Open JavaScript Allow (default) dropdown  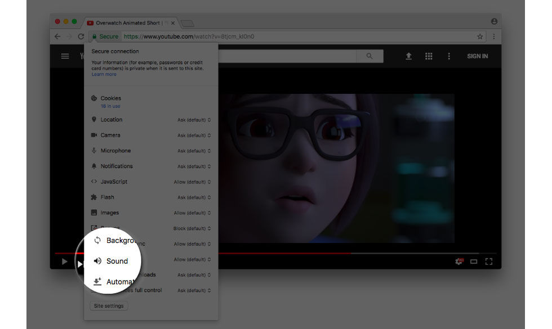point(192,182)
